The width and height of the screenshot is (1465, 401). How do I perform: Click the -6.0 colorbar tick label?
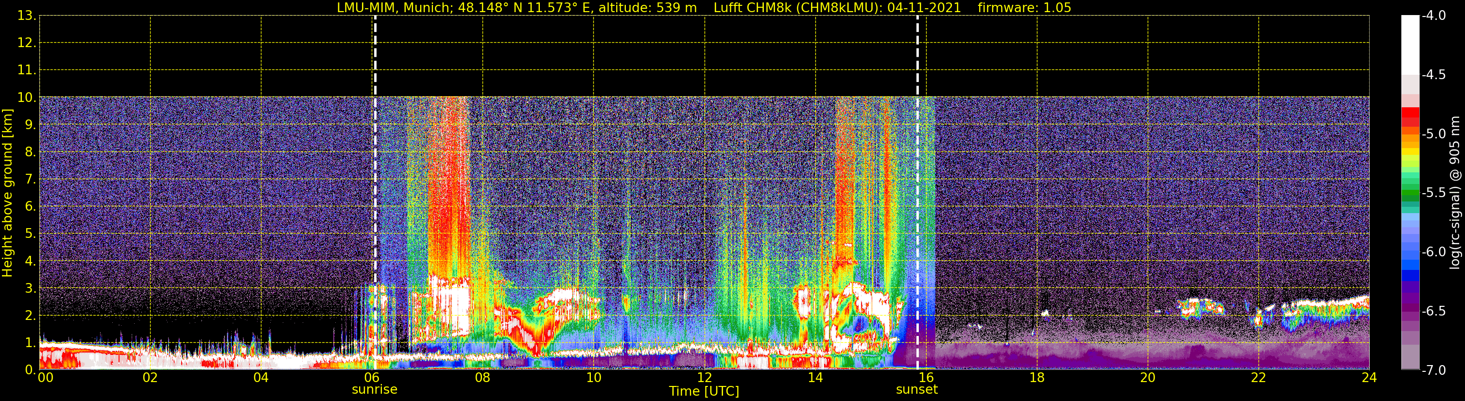[1434, 252]
